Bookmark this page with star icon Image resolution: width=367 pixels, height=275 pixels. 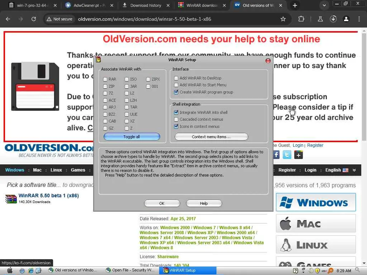pyautogui.click(x=283, y=19)
